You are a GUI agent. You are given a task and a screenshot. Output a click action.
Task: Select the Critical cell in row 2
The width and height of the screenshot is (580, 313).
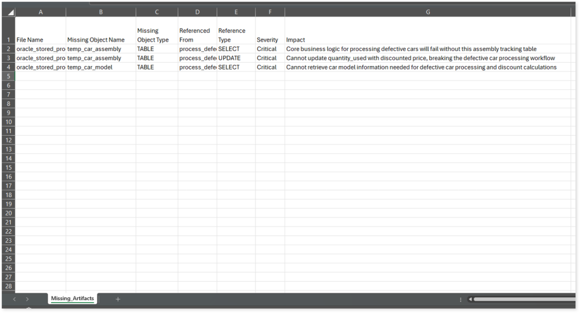(270, 49)
